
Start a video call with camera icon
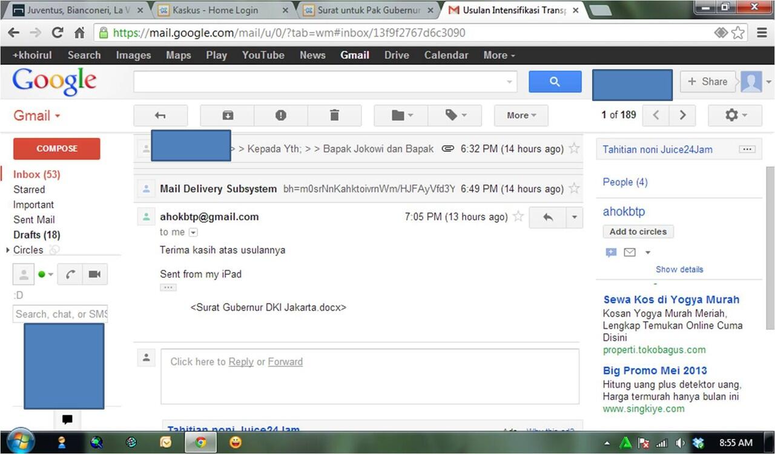95,274
